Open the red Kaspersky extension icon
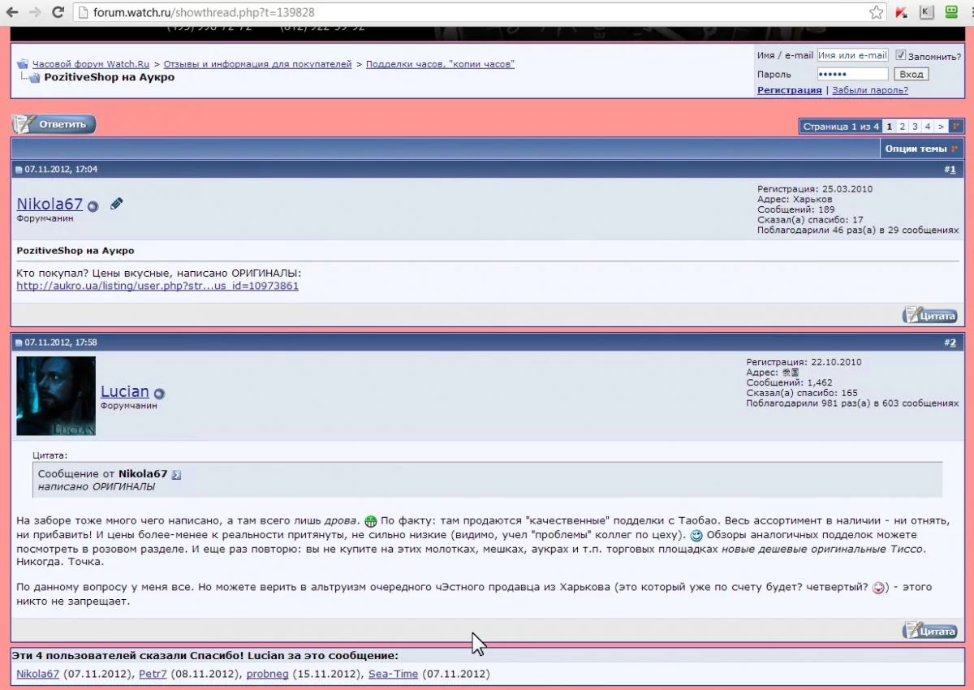 [901, 12]
